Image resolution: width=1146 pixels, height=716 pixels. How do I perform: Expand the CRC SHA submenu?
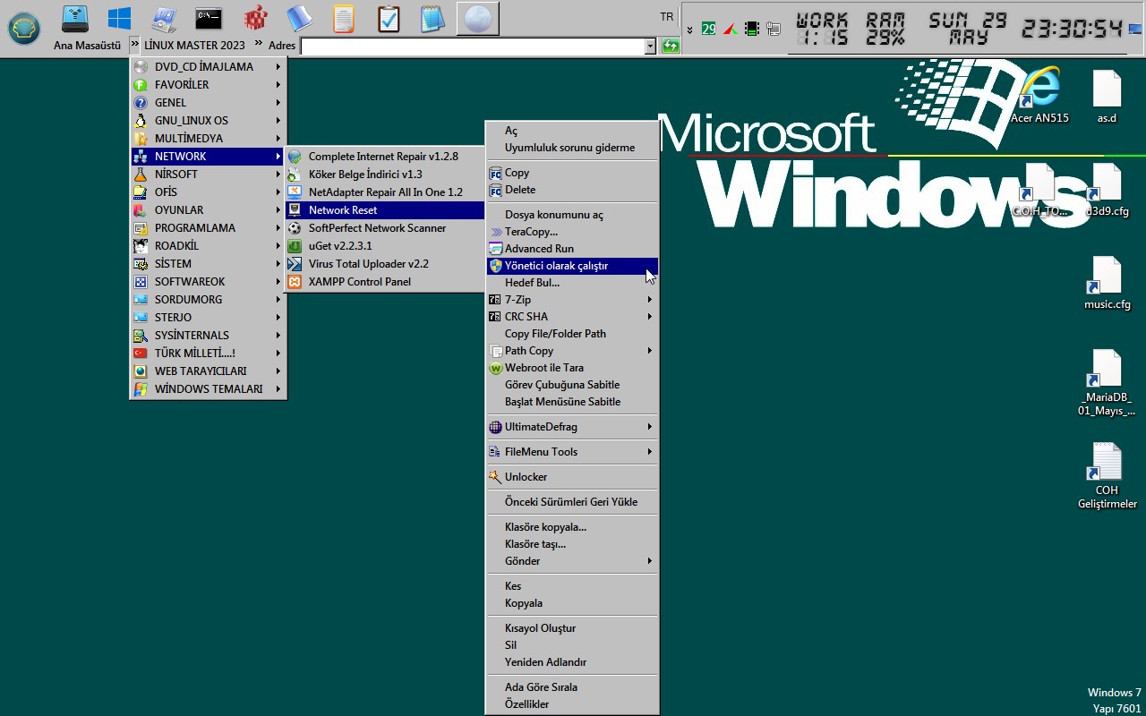572,317
